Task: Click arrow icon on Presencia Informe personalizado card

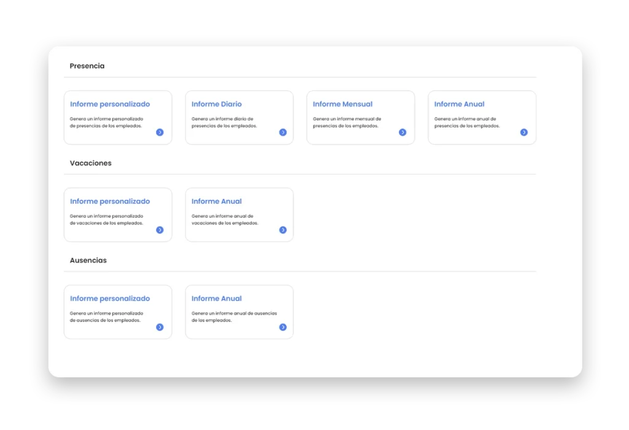Action: (160, 132)
